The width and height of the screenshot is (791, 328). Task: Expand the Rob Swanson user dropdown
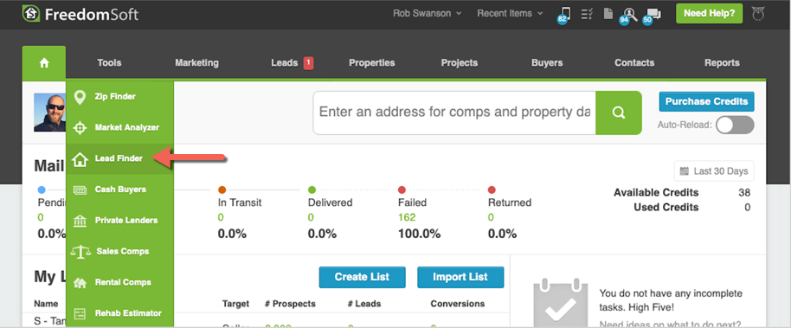(428, 14)
